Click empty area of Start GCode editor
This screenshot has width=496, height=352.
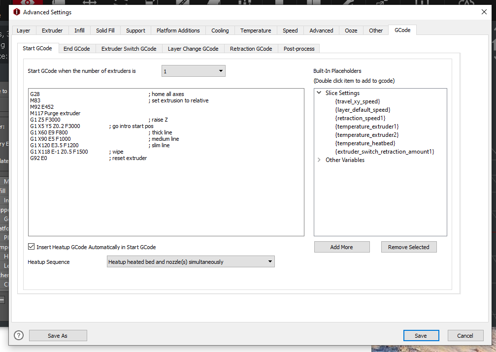click(166, 199)
